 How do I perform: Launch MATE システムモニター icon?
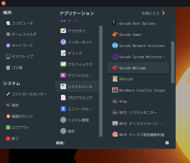(115, 112)
